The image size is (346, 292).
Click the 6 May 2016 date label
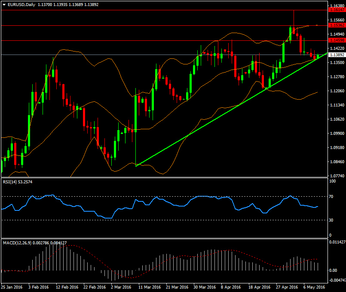point(315,287)
